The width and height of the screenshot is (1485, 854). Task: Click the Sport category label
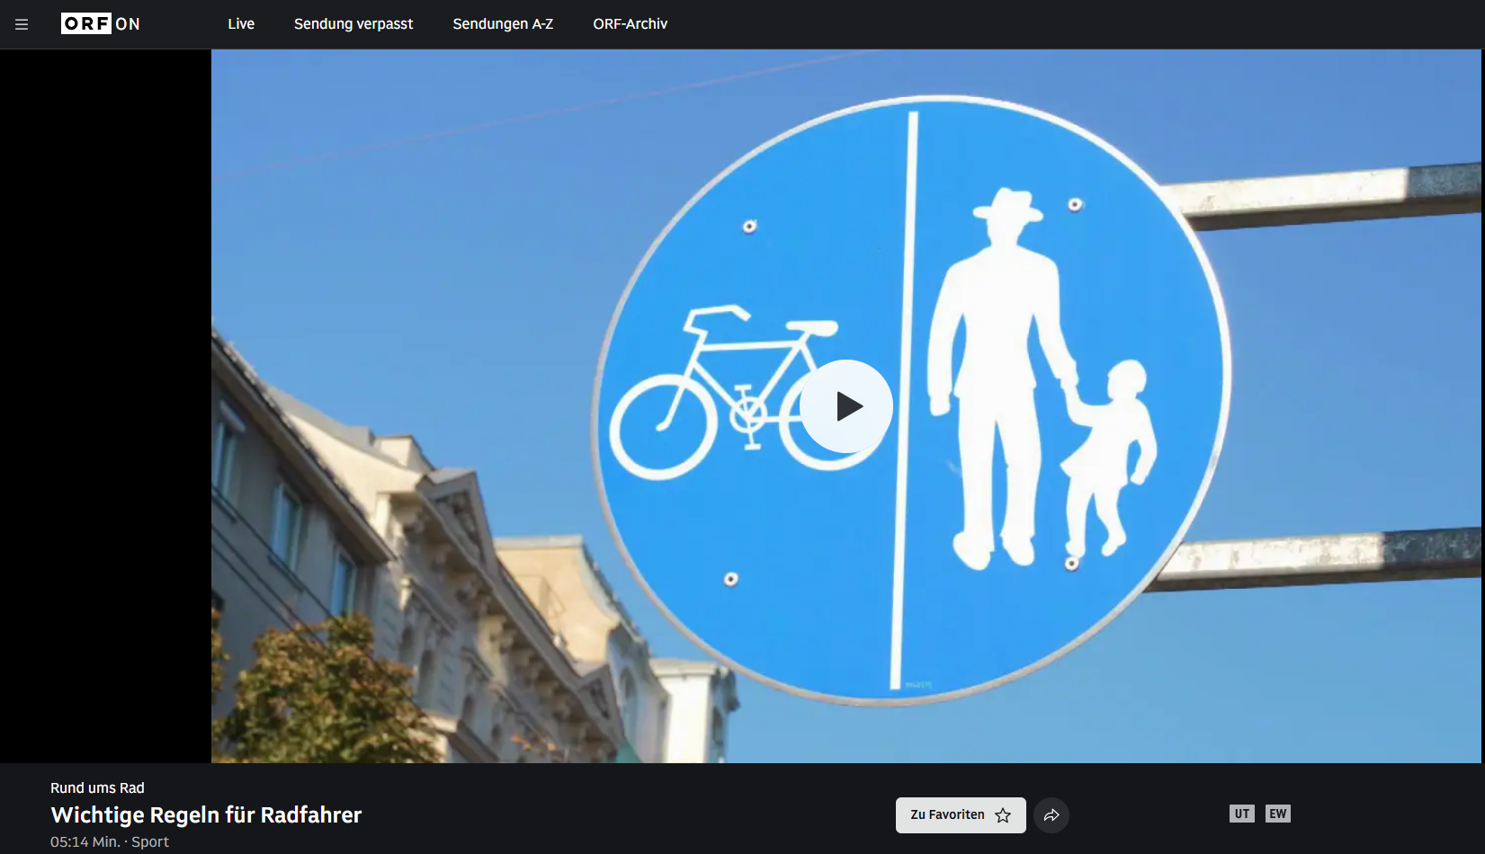tap(150, 841)
